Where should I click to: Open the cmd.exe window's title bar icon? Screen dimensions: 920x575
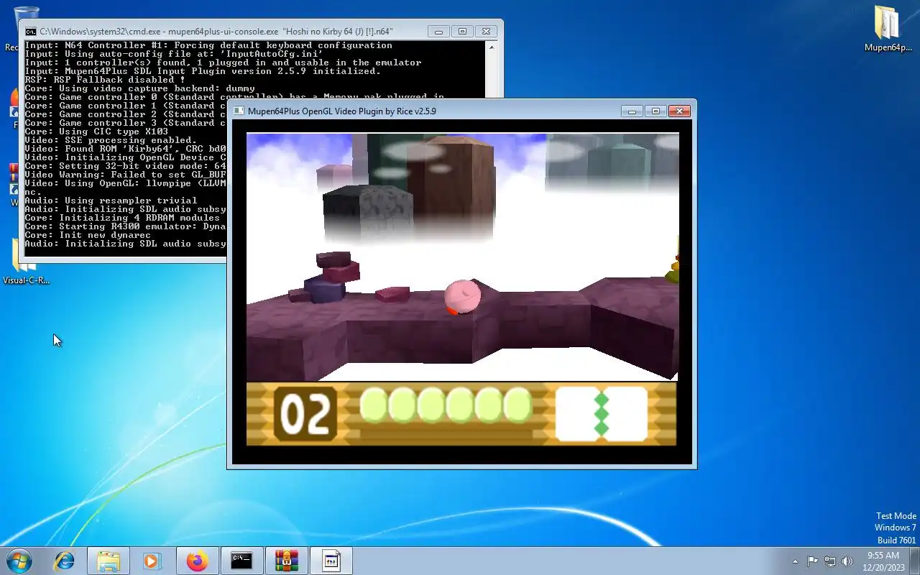tap(31, 32)
